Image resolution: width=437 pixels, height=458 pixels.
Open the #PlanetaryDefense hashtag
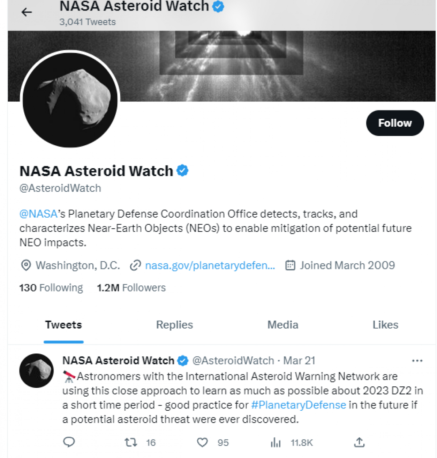tap(298, 405)
